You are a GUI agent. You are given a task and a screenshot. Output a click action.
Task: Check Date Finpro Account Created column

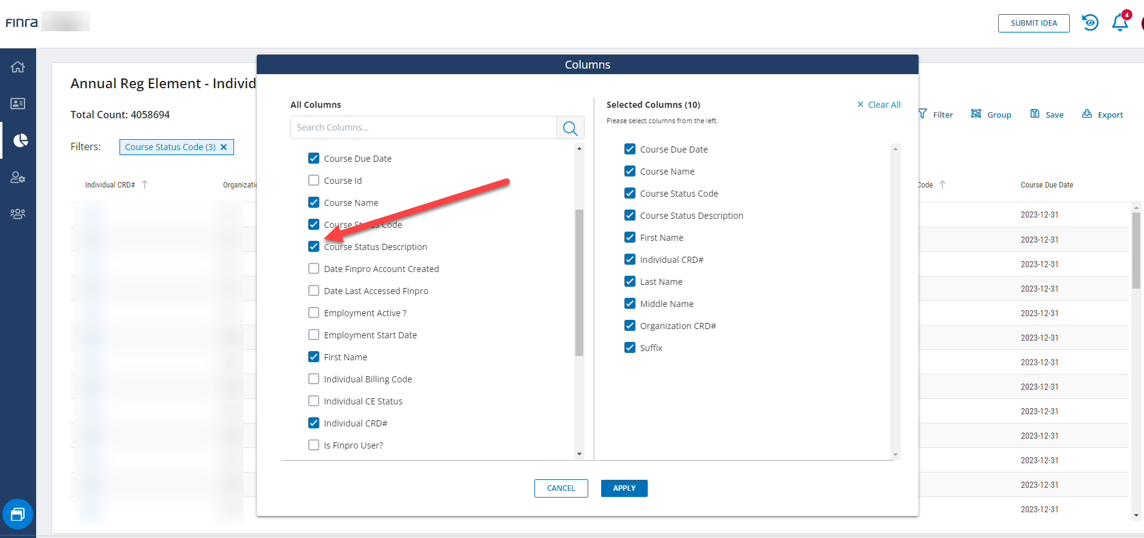coord(314,268)
